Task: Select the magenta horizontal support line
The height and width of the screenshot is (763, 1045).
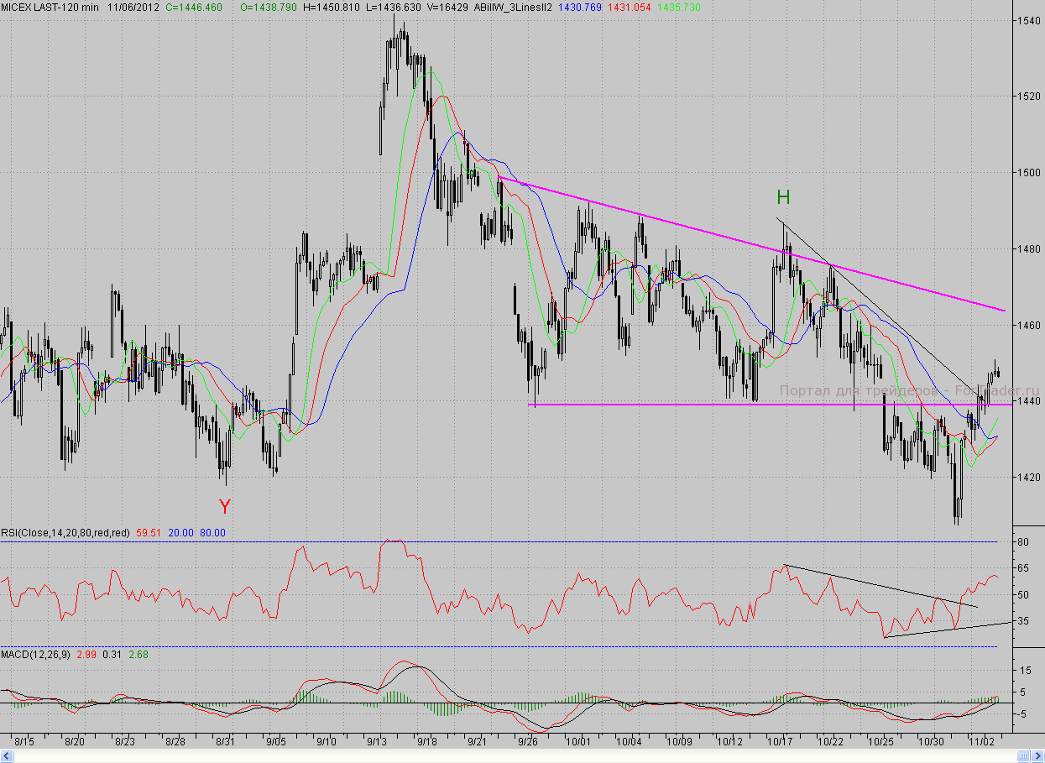Action: [x=671, y=405]
